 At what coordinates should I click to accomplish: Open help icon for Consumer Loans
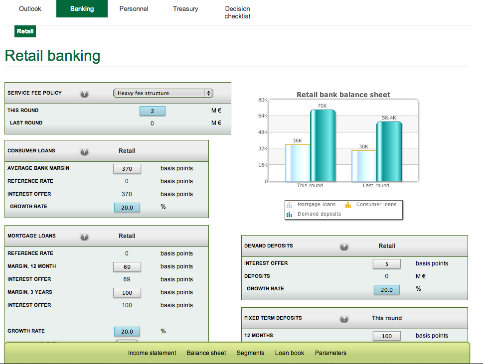click(x=85, y=151)
